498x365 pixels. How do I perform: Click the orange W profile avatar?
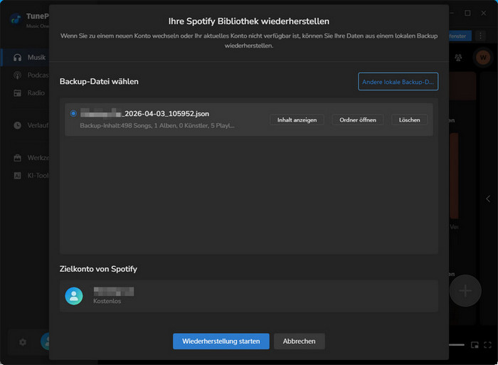(x=483, y=58)
